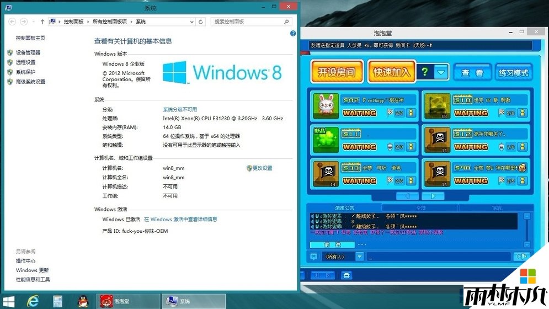The height and width of the screenshot is (309, 549).
Task: Click 控制面板 breadcrumb item
Action: 73,22
